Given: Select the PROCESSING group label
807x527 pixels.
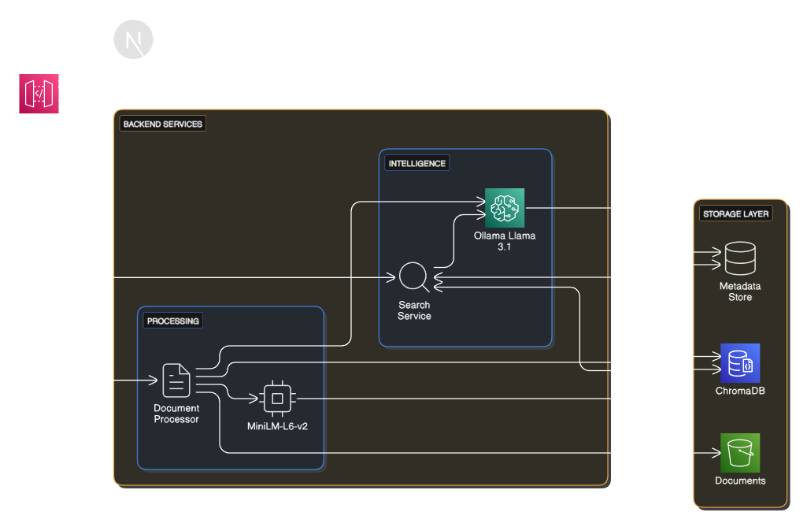Looking at the screenshot, I should coord(172,321).
